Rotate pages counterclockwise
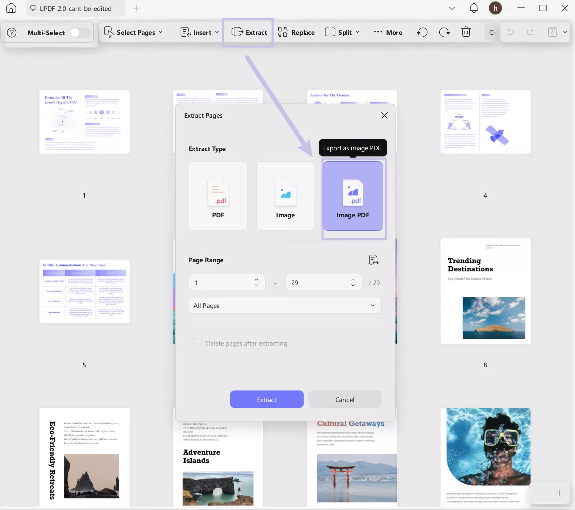 click(422, 32)
